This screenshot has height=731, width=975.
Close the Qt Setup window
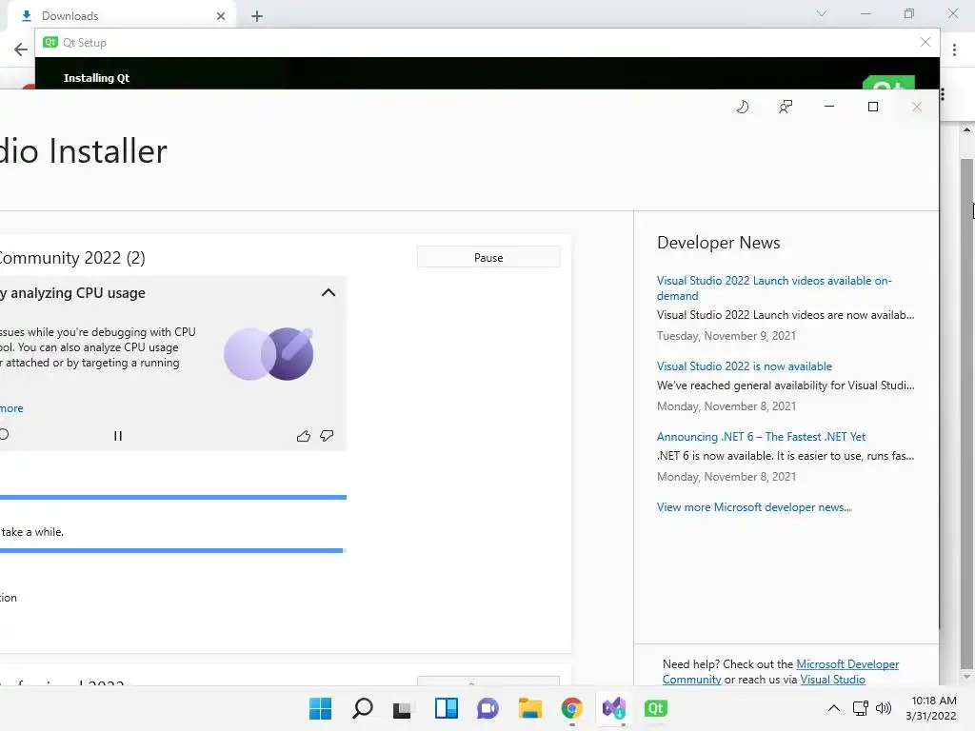tap(925, 42)
